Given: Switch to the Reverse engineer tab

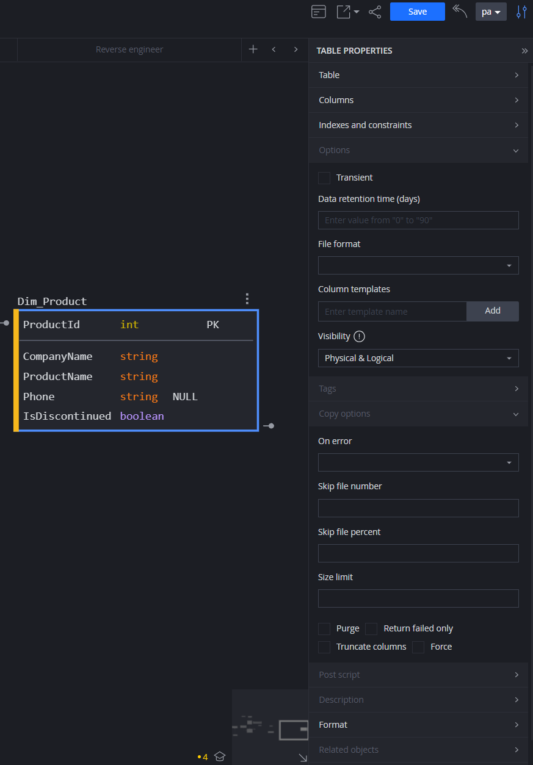Looking at the screenshot, I should (x=129, y=49).
